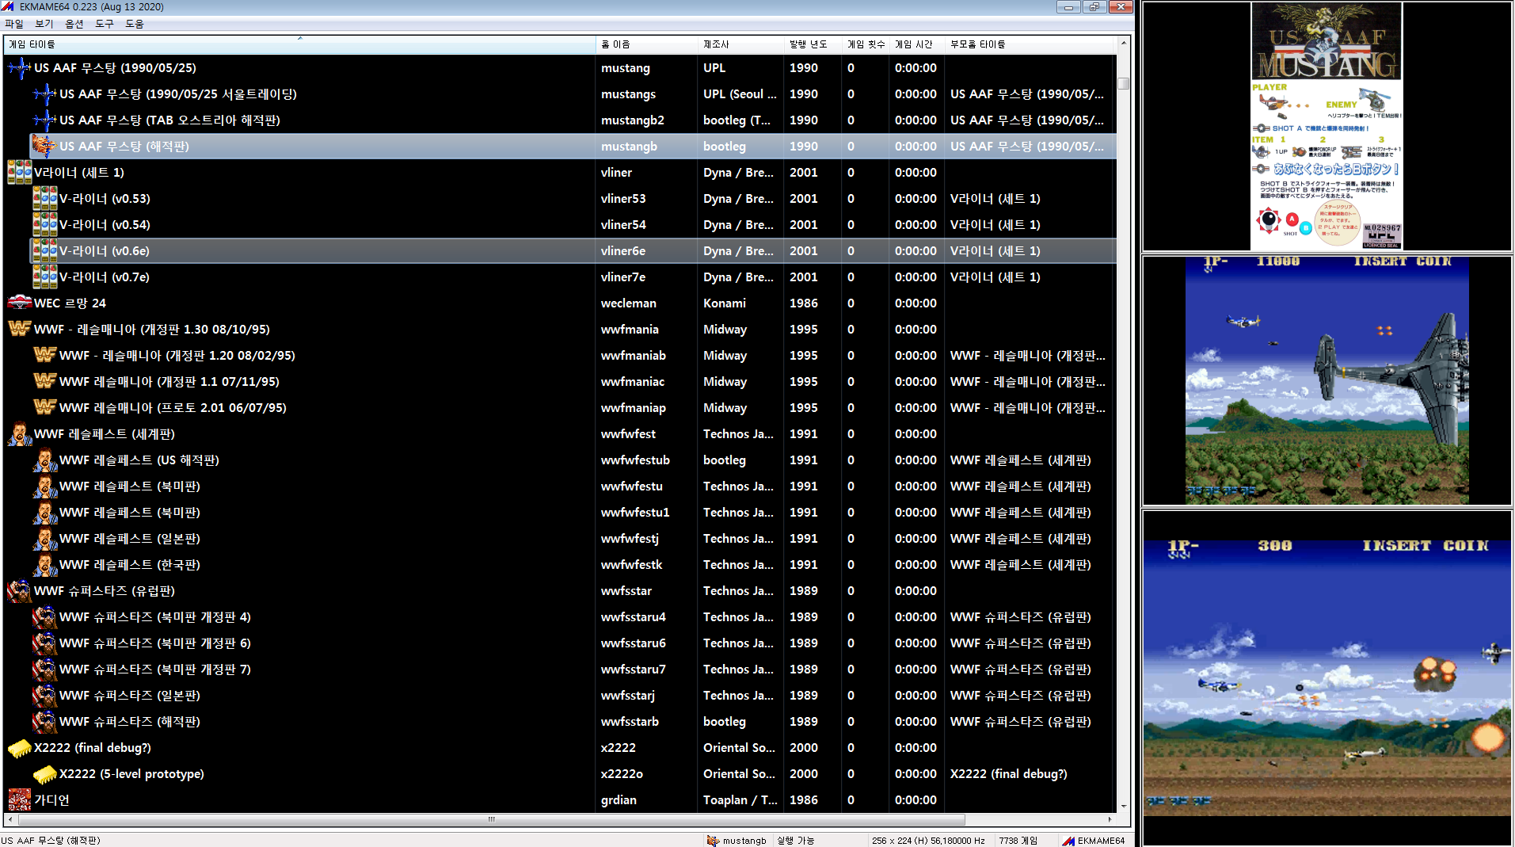
Task: Click the plane icon for the mustangs row
Action: coord(44,94)
